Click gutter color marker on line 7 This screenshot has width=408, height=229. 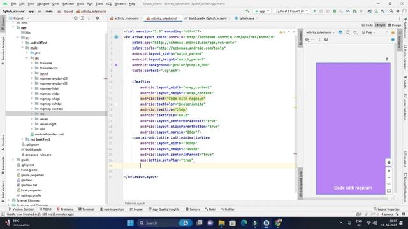116,65
